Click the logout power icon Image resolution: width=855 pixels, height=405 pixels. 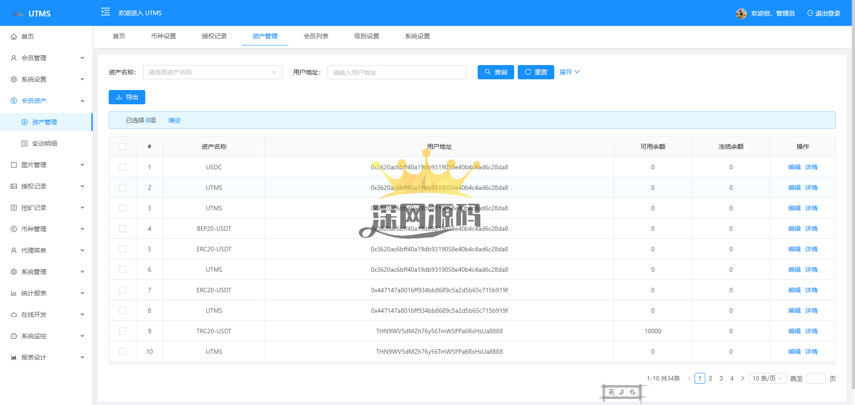pos(810,13)
